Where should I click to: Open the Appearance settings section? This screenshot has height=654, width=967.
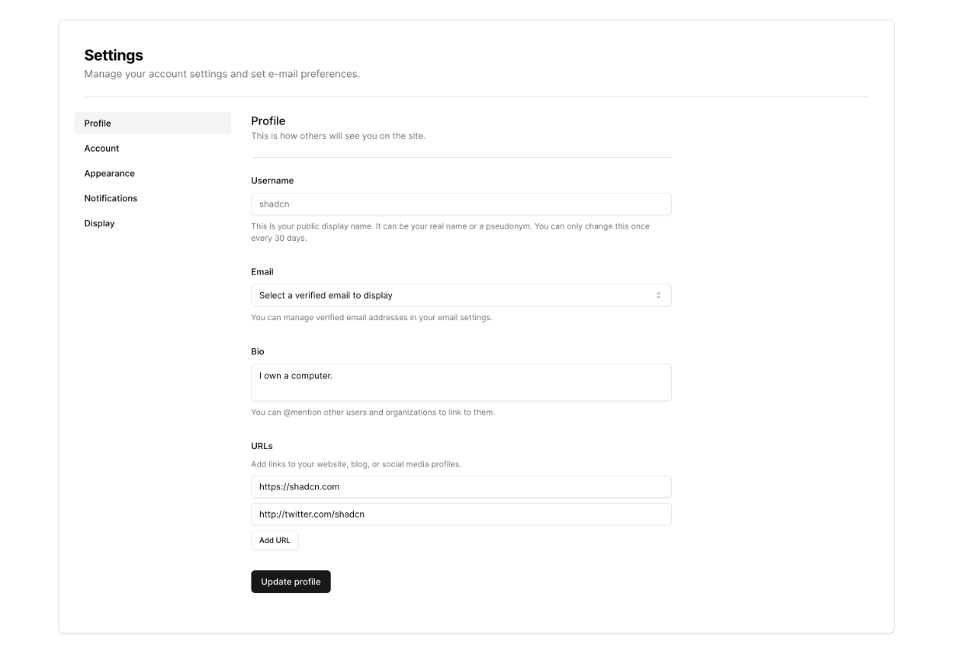(109, 174)
